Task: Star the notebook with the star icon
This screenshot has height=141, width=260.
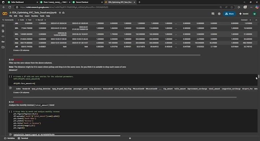Action: [x=60, y=13]
